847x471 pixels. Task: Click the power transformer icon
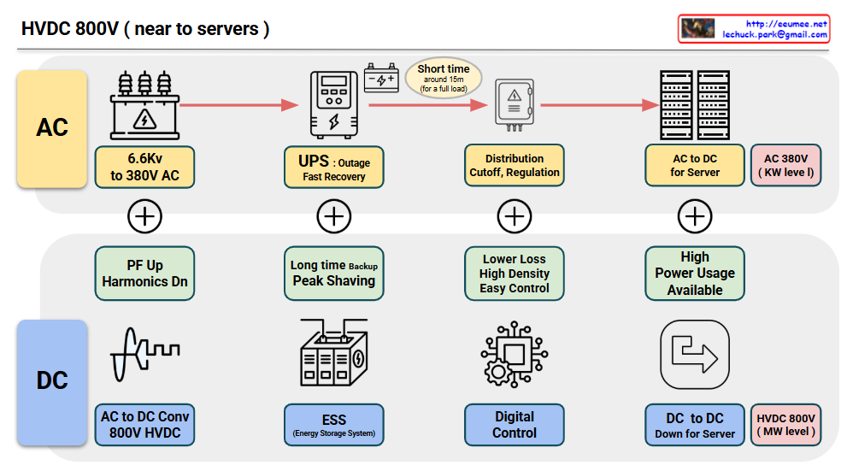click(x=144, y=105)
